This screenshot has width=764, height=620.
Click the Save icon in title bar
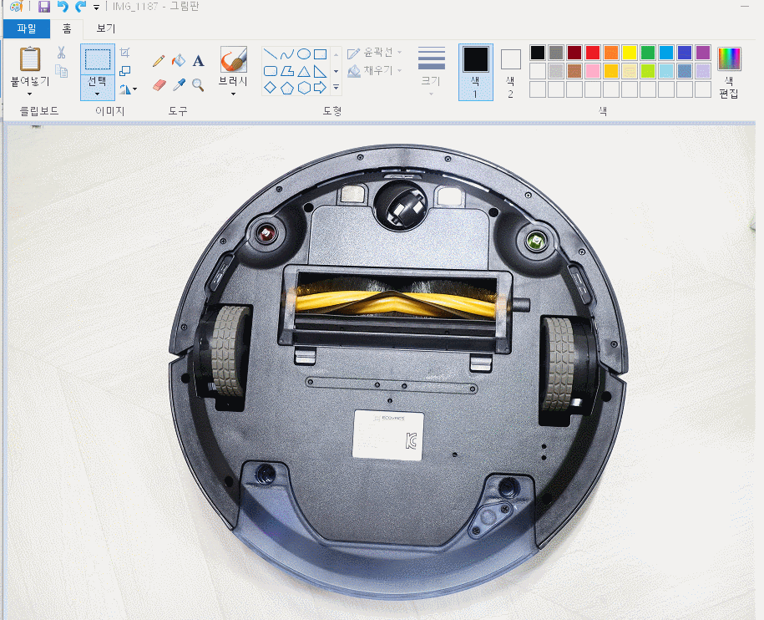44,7
